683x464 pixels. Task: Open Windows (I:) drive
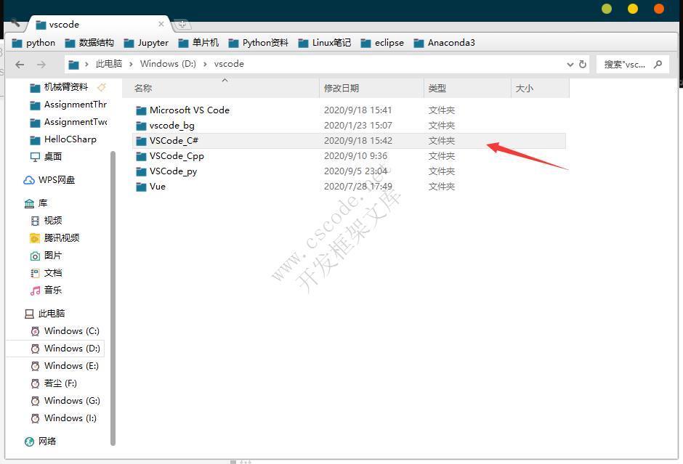click(64, 418)
